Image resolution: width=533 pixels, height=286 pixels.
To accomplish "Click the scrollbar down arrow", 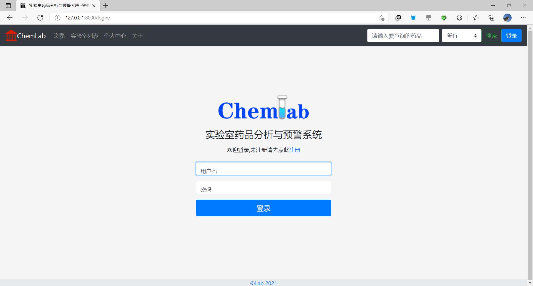I will point(530,283).
